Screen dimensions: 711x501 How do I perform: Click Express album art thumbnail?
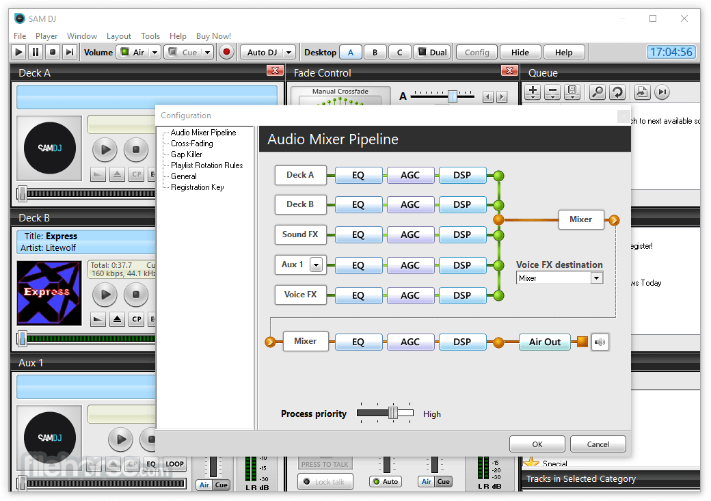pyautogui.click(x=49, y=293)
